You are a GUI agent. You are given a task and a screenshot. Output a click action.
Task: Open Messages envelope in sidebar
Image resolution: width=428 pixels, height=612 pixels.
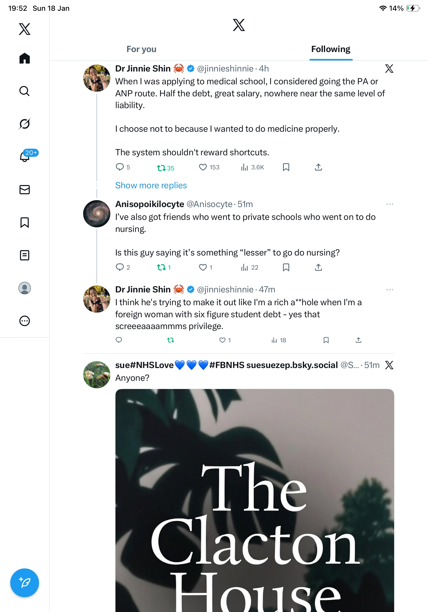click(25, 189)
